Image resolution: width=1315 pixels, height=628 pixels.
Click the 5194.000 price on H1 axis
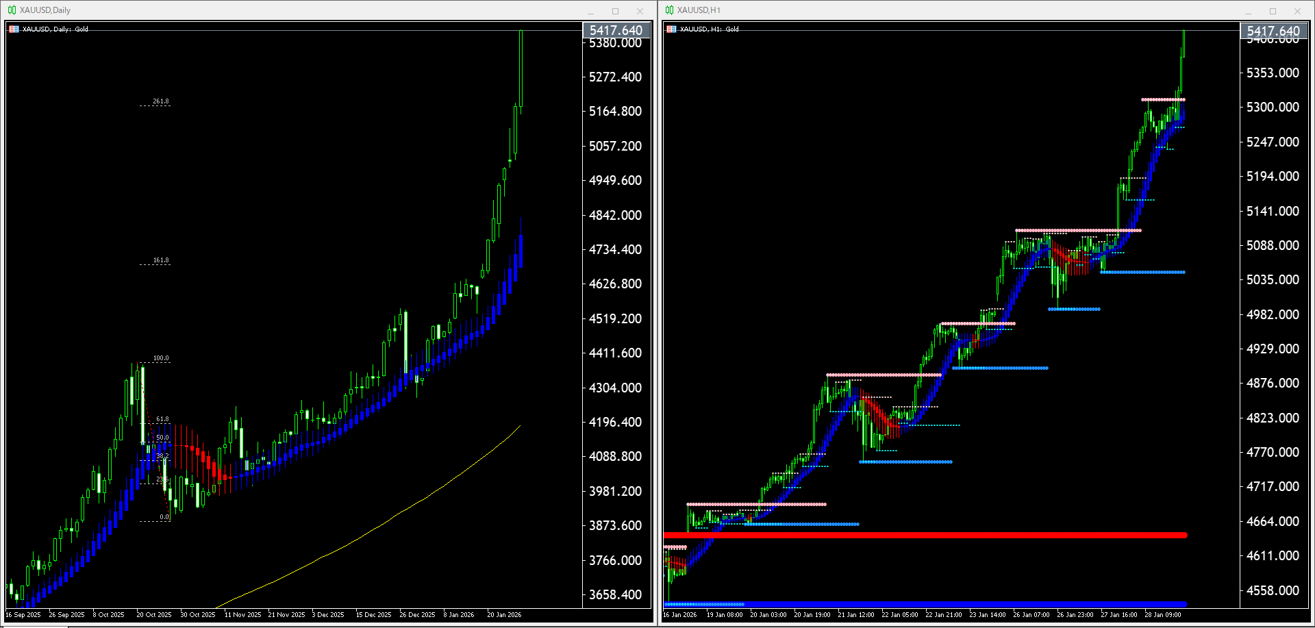tap(1273, 177)
